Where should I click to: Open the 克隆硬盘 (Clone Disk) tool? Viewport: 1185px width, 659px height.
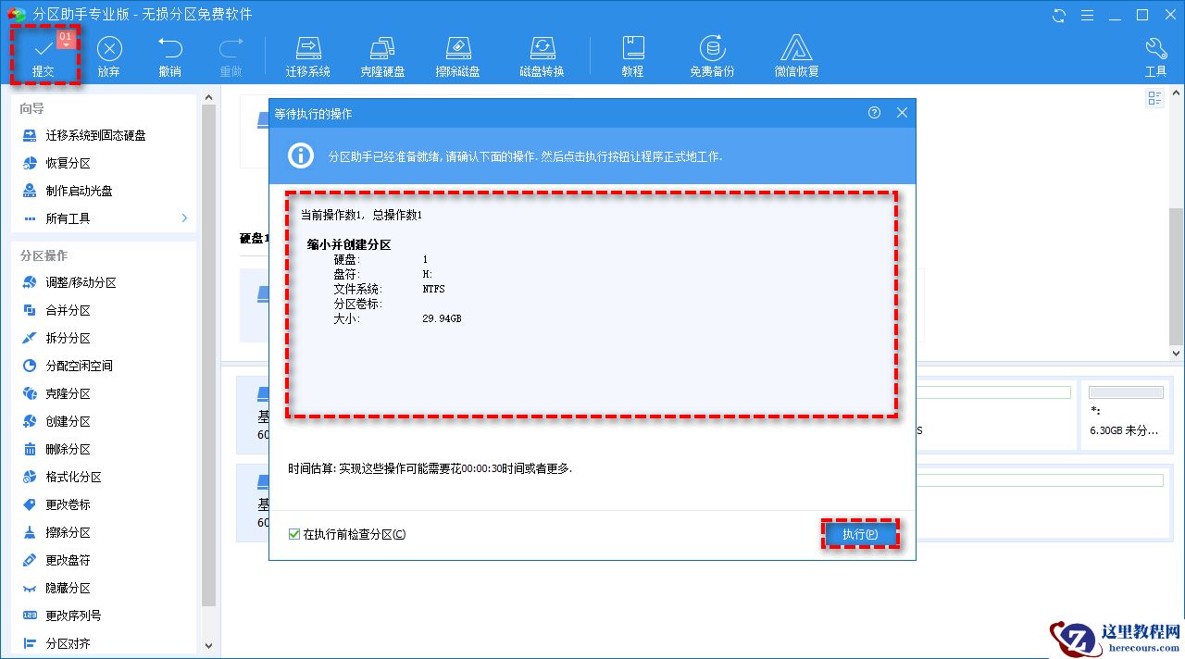382,54
